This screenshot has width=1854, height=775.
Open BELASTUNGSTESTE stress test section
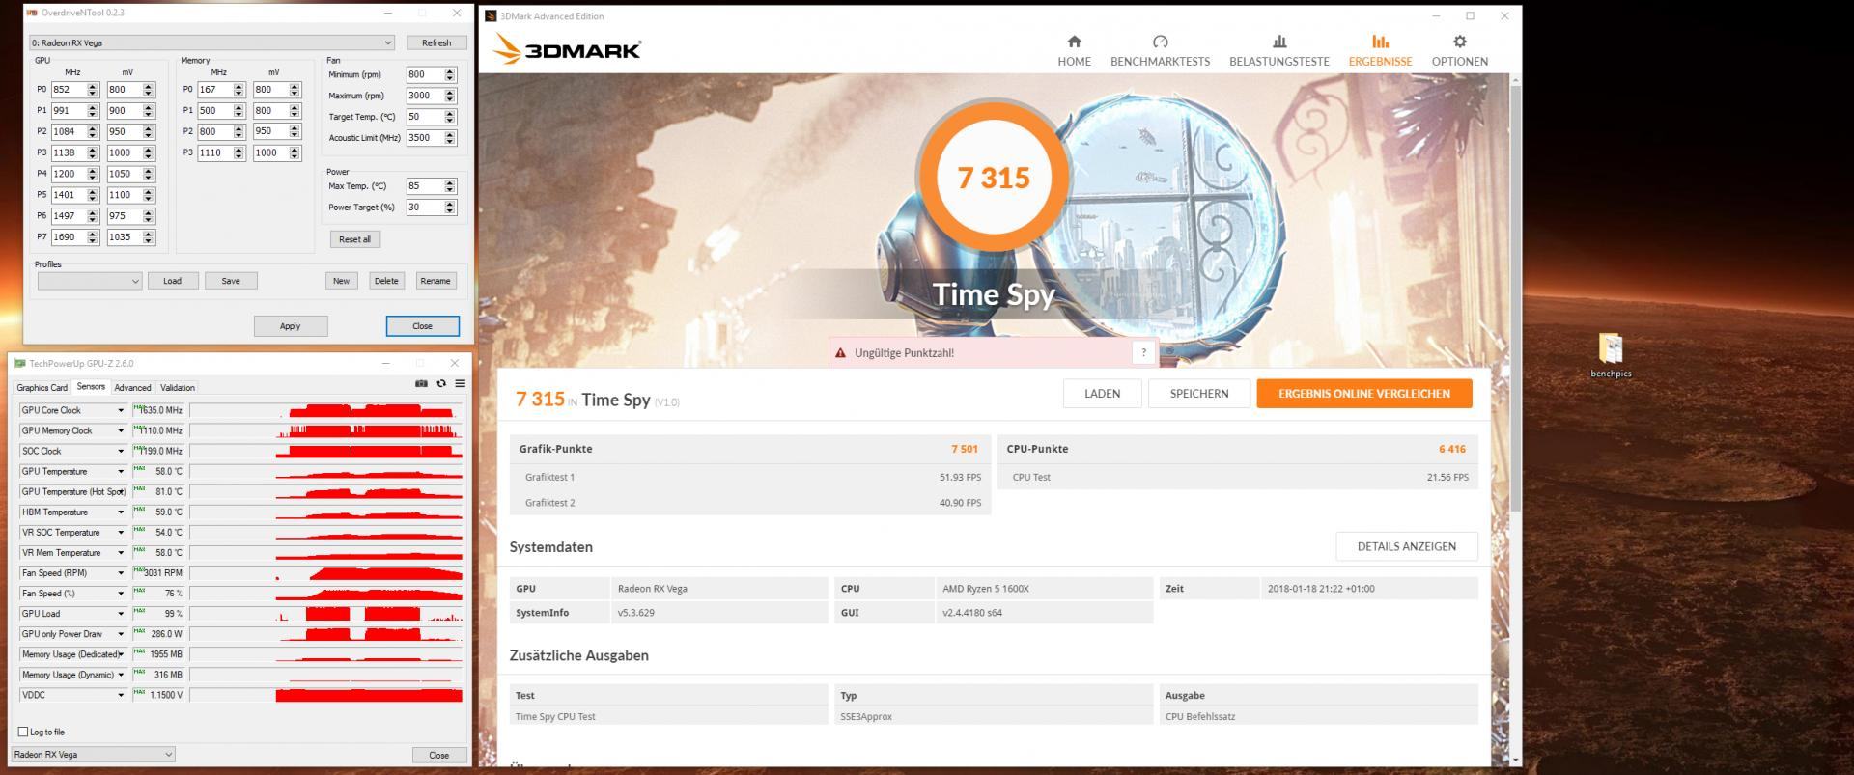(1278, 51)
